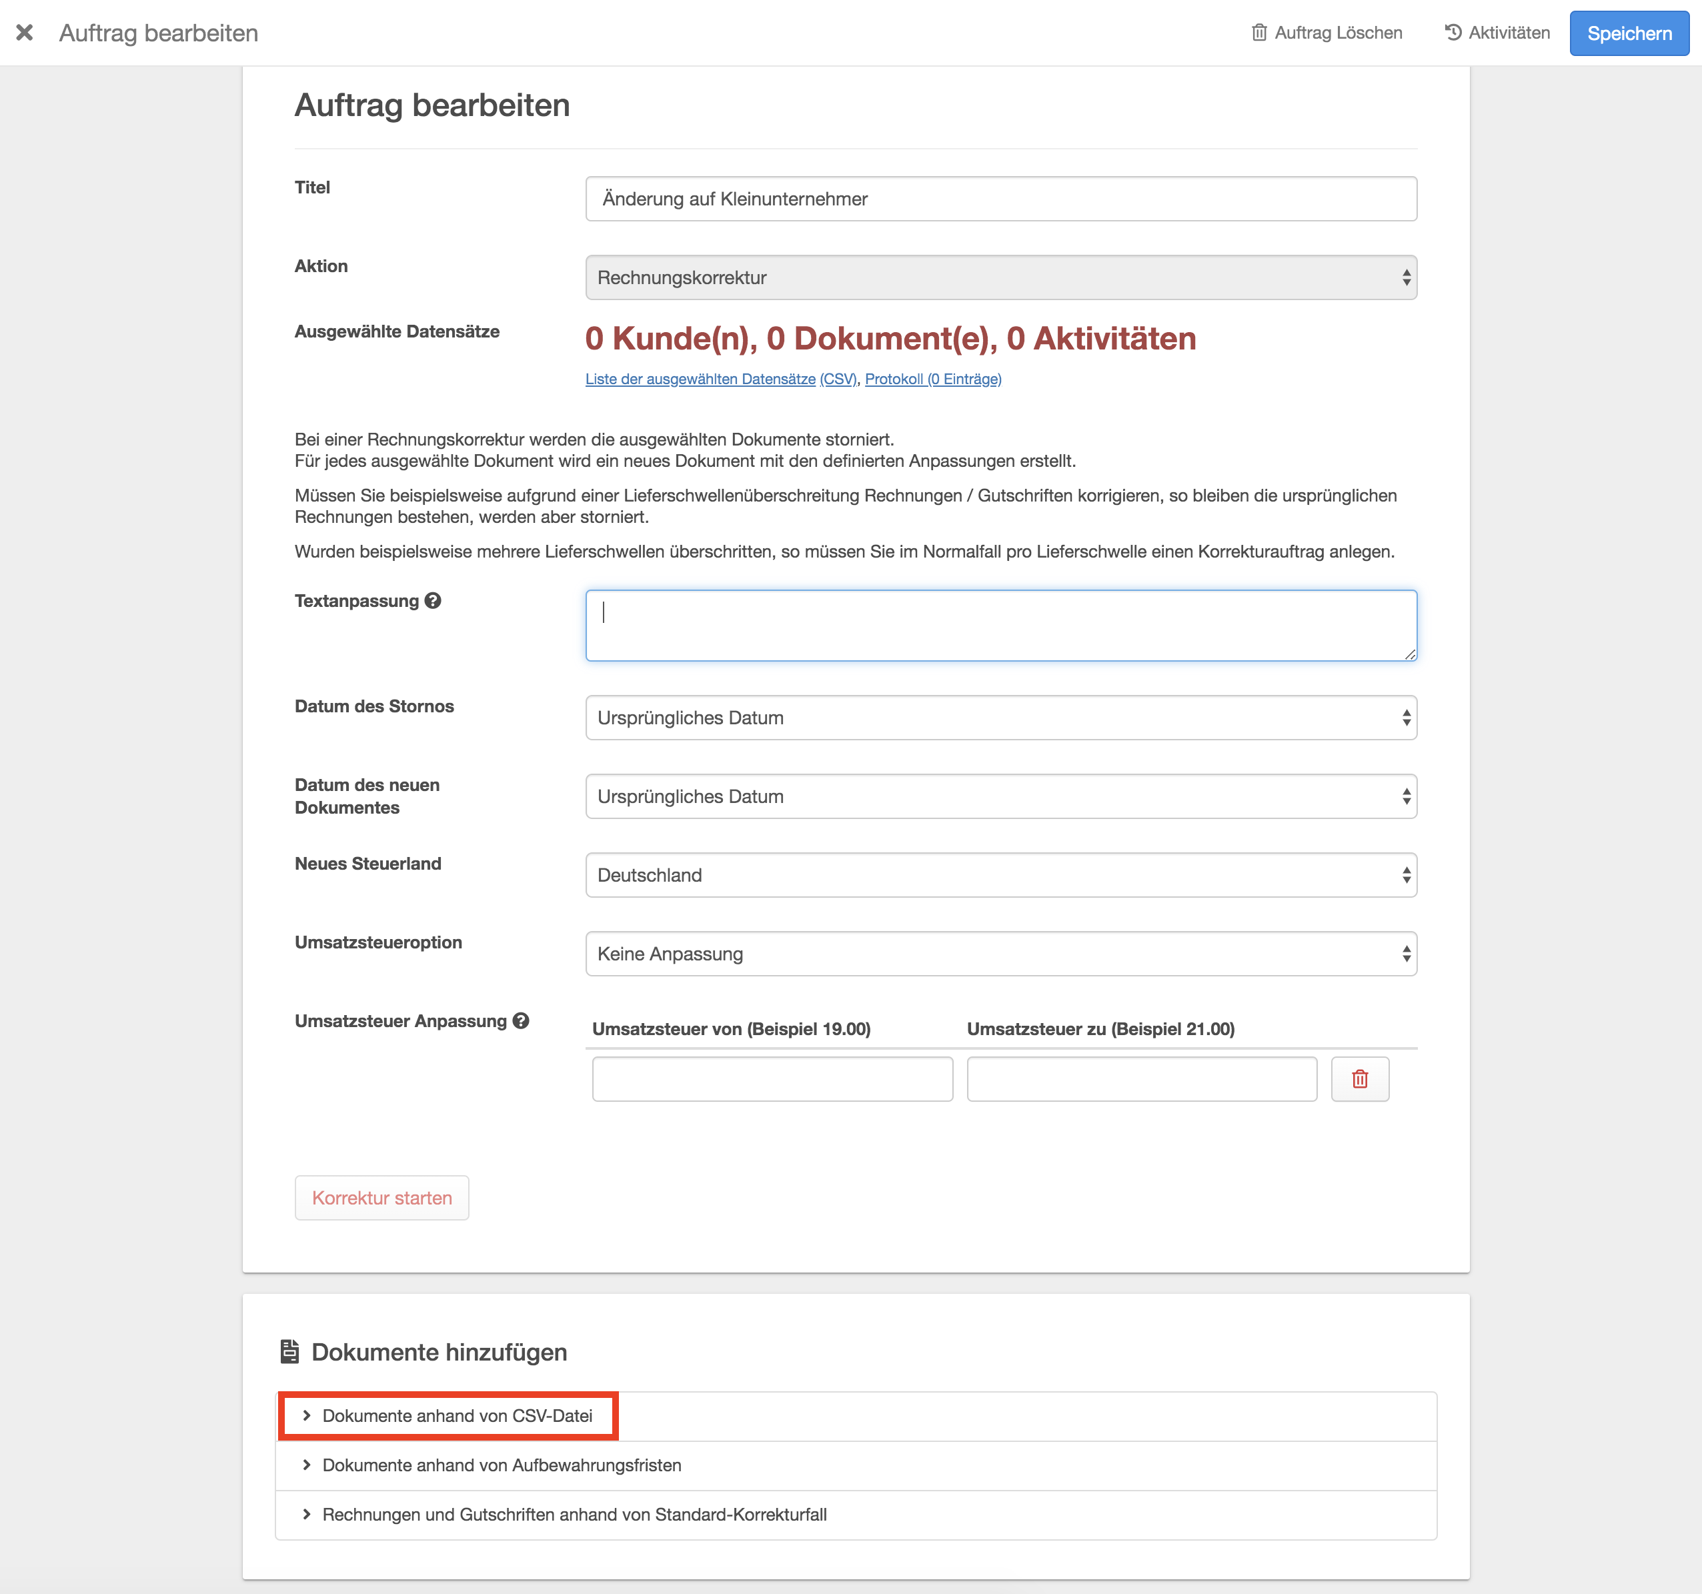Click the '0 Kunde(n), 0 Dokument(e), 0 Aktivitäten' text
Image resolution: width=1702 pixels, height=1594 pixels.
coord(890,339)
